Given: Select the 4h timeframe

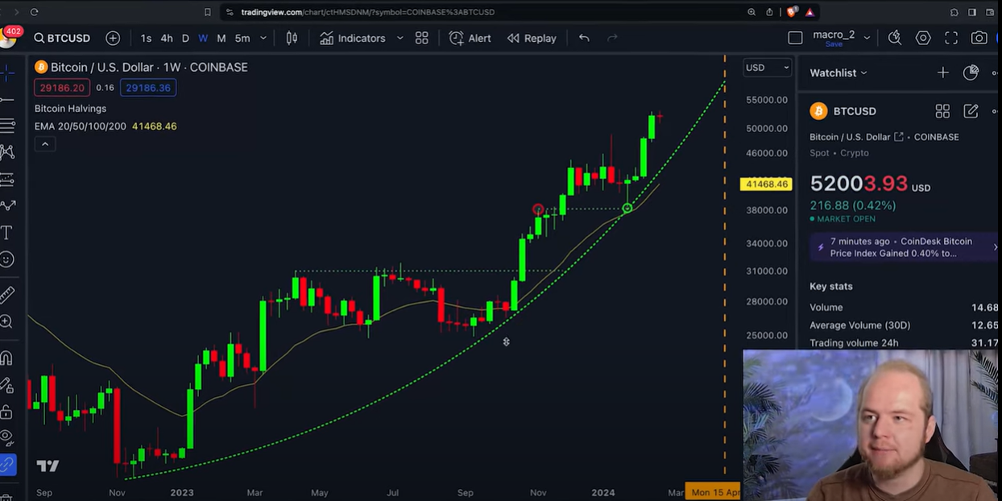Looking at the screenshot, I should (167, 38).
